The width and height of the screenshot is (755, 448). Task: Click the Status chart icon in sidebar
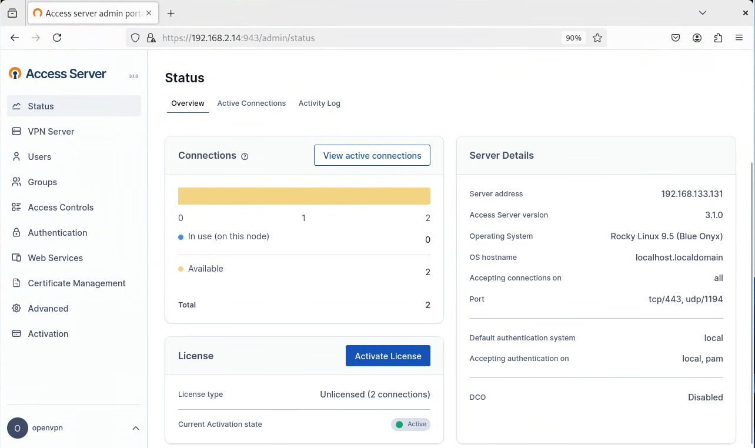[x=16, y=106]
